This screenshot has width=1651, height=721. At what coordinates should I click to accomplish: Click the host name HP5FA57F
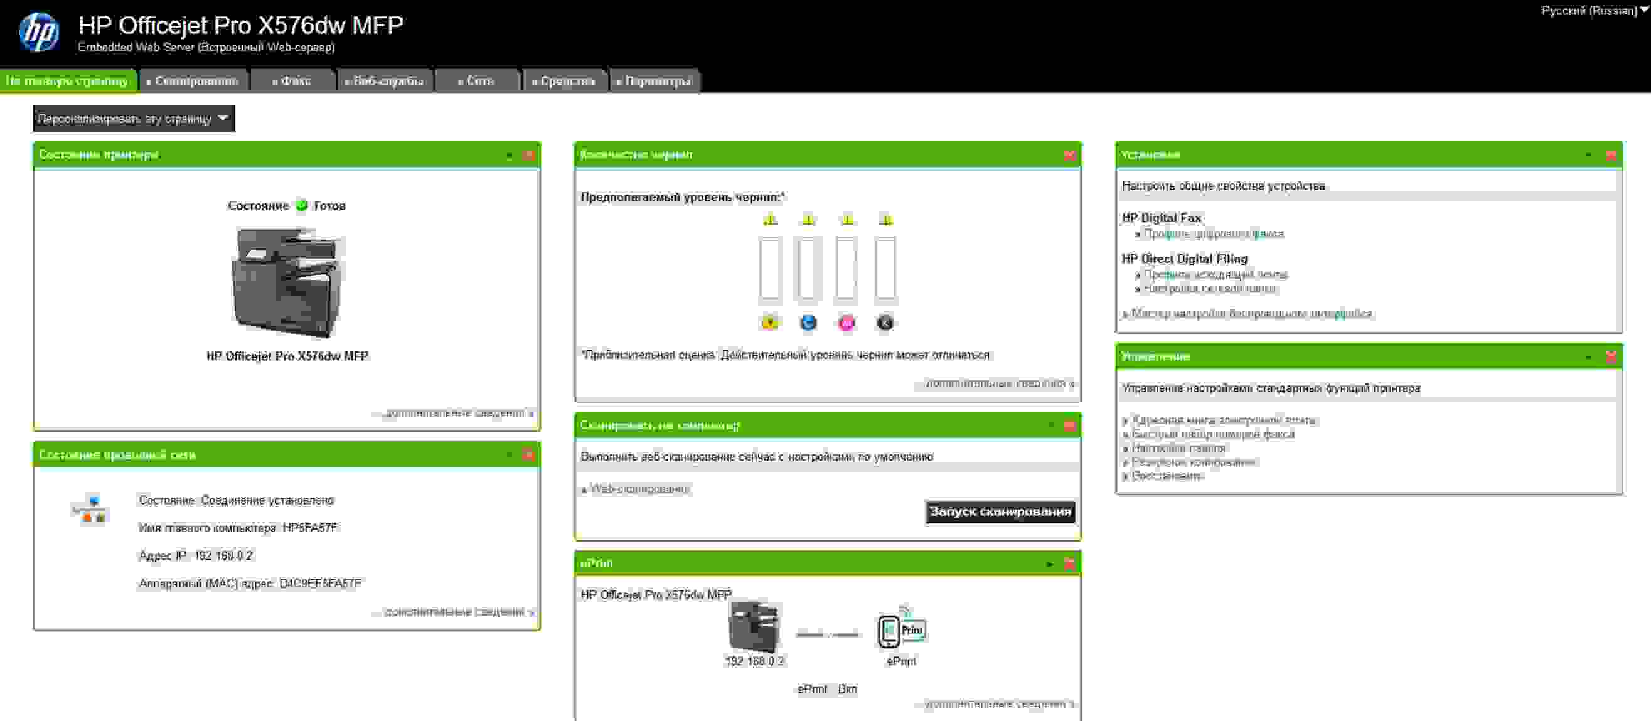point(310,528)
